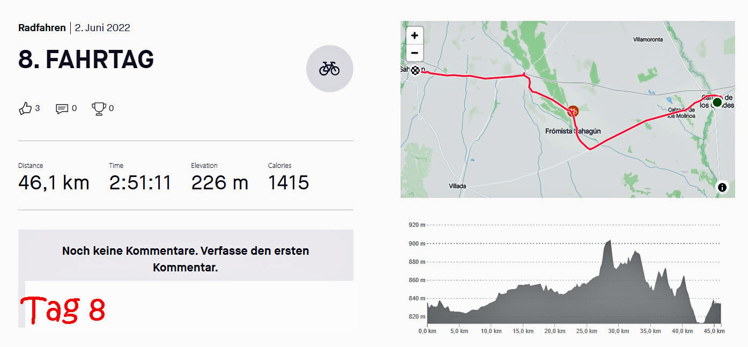
Task: Click the trophy achievements icon
Action: tap(99, 109)
